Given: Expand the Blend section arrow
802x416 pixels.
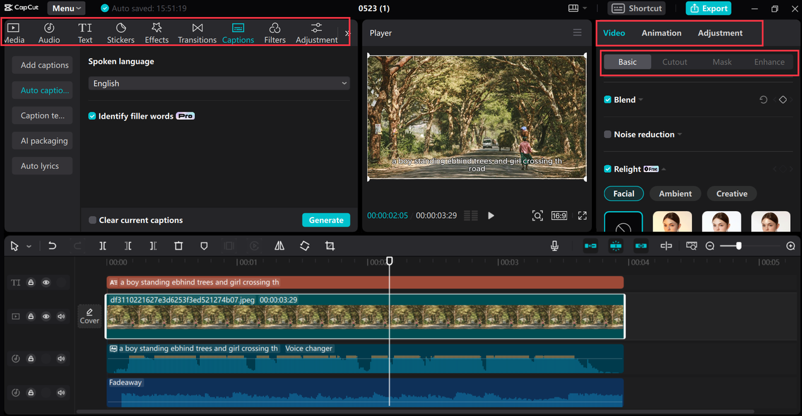Looking at the screenshot, I should 641,100.
